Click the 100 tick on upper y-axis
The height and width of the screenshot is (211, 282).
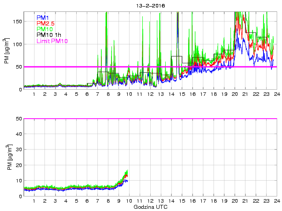coord(17,44)
